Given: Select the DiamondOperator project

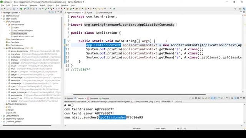Looking at the screenshot, I should pos(13,122).
